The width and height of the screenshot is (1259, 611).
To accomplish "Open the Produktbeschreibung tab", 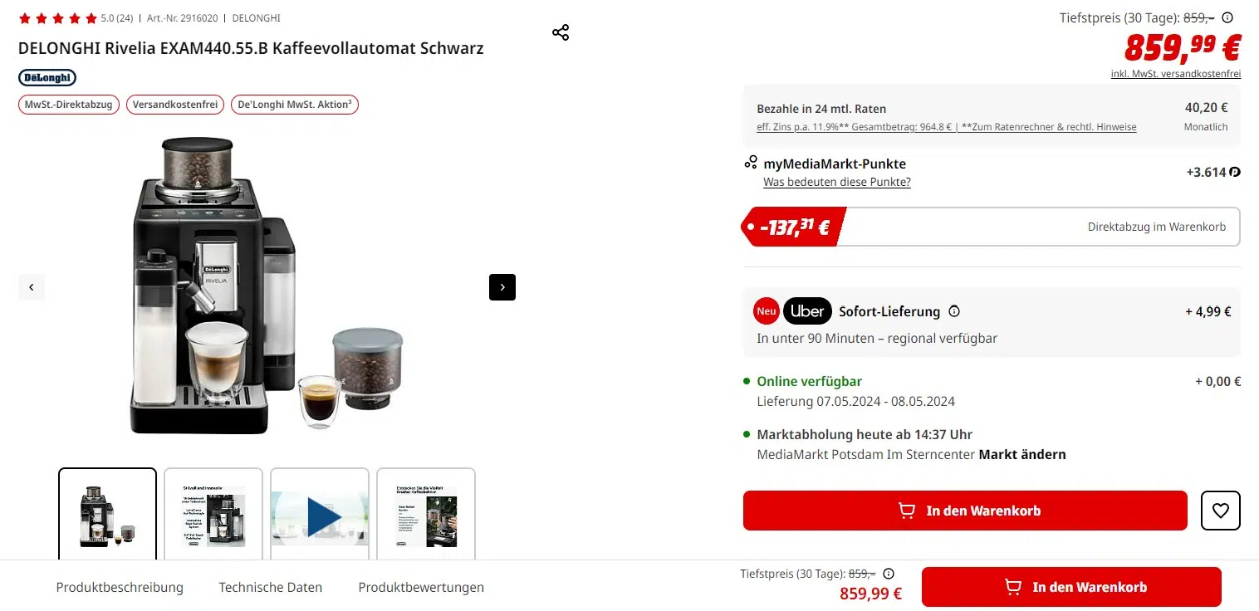I will point(120,587).
